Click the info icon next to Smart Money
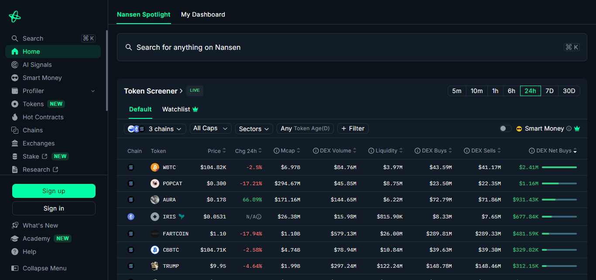 click(569, 128)
